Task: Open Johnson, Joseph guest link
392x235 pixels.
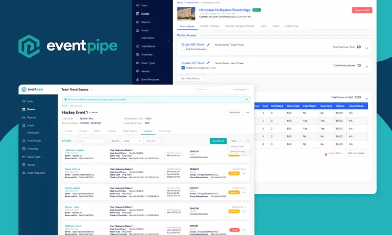Action: 74,150
